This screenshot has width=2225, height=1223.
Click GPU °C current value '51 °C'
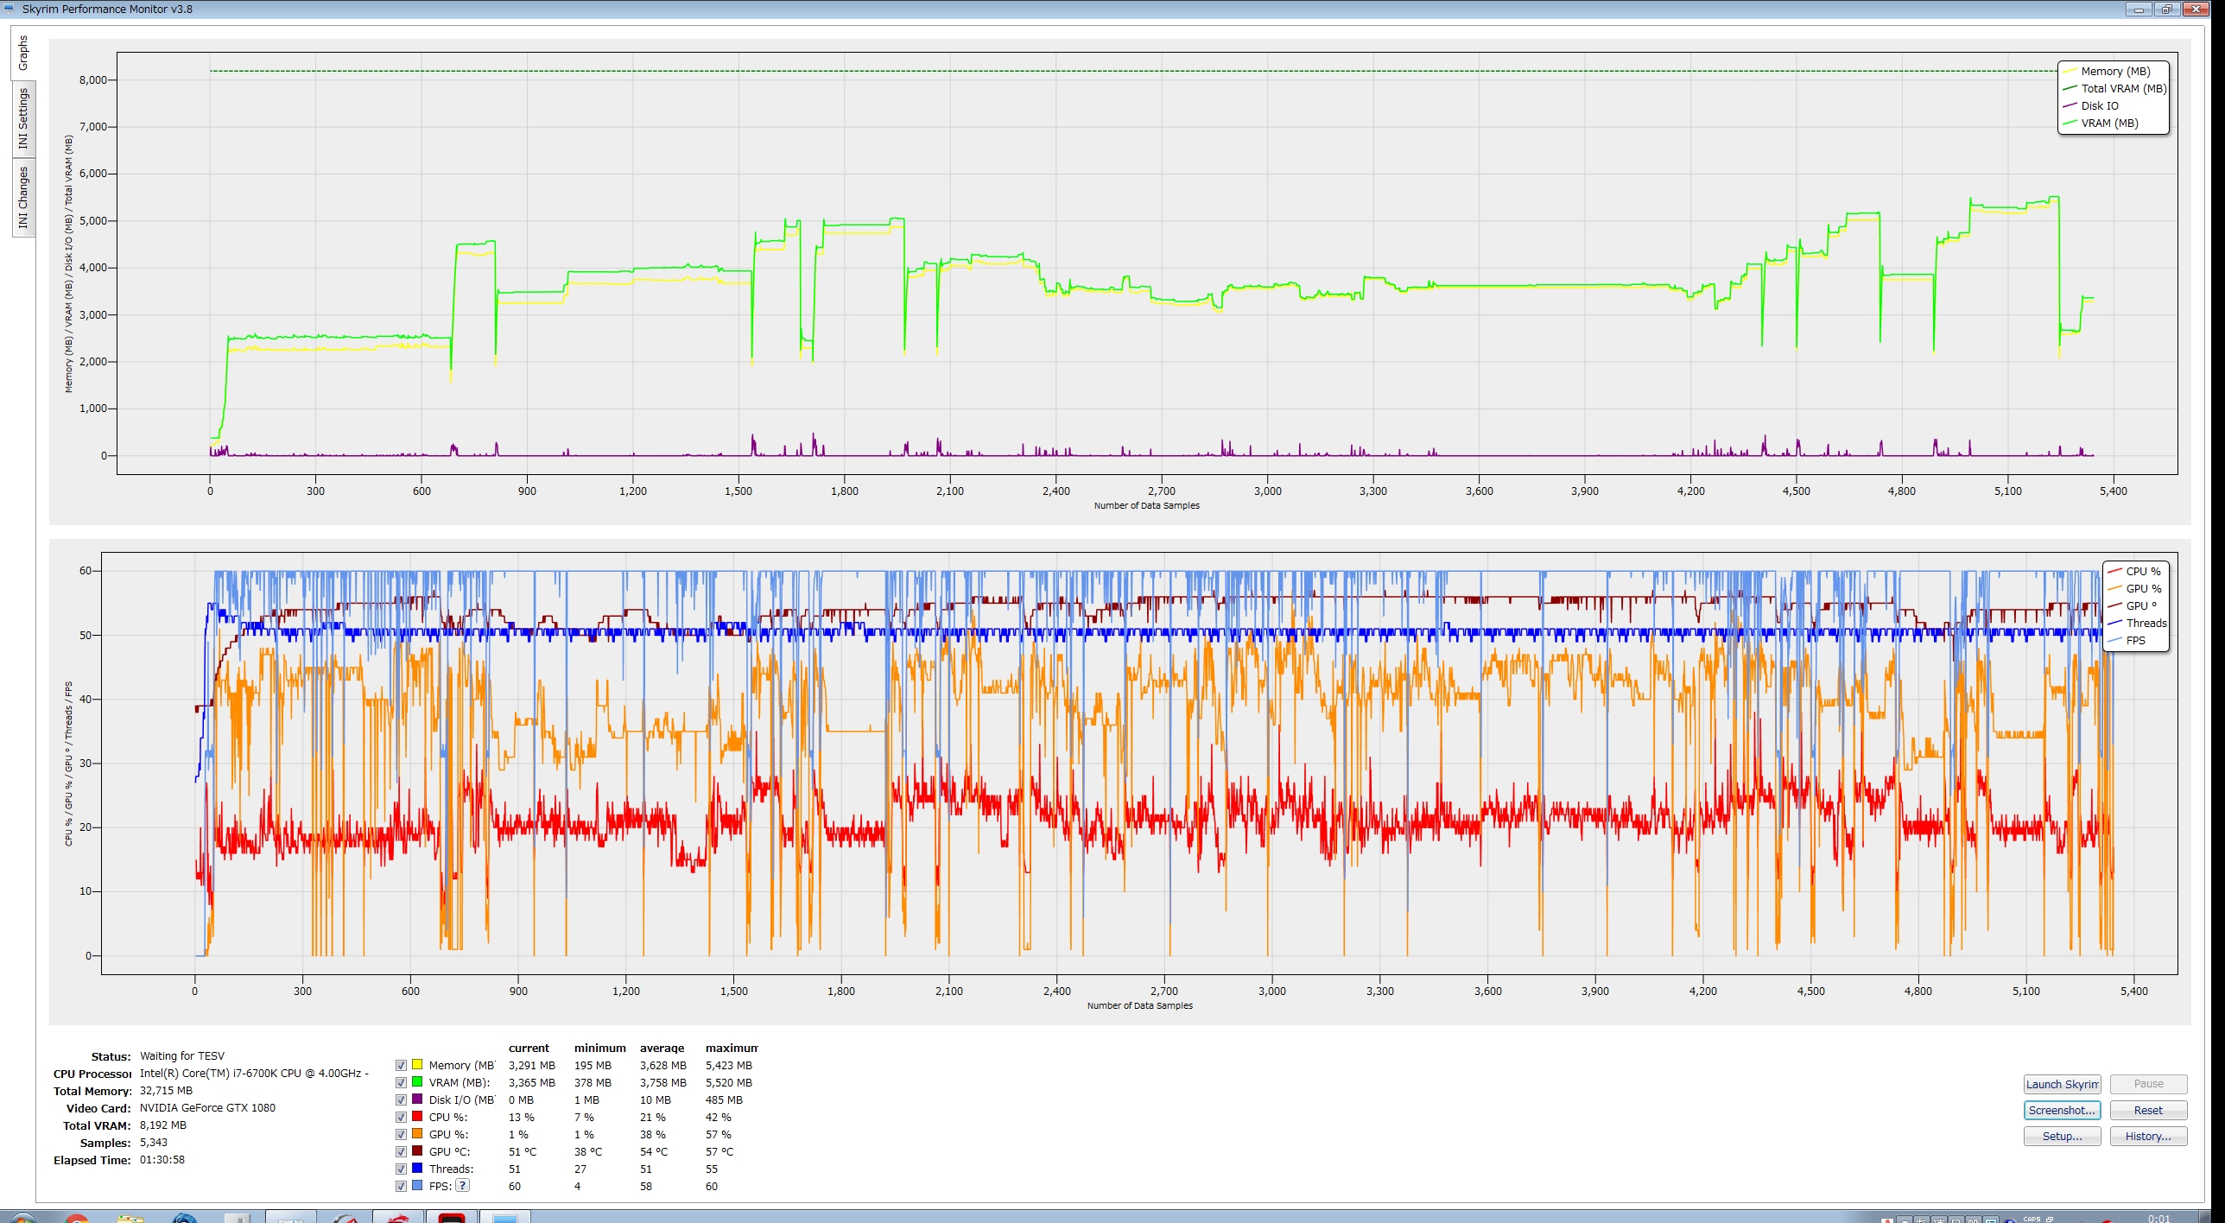(523, 1151)
